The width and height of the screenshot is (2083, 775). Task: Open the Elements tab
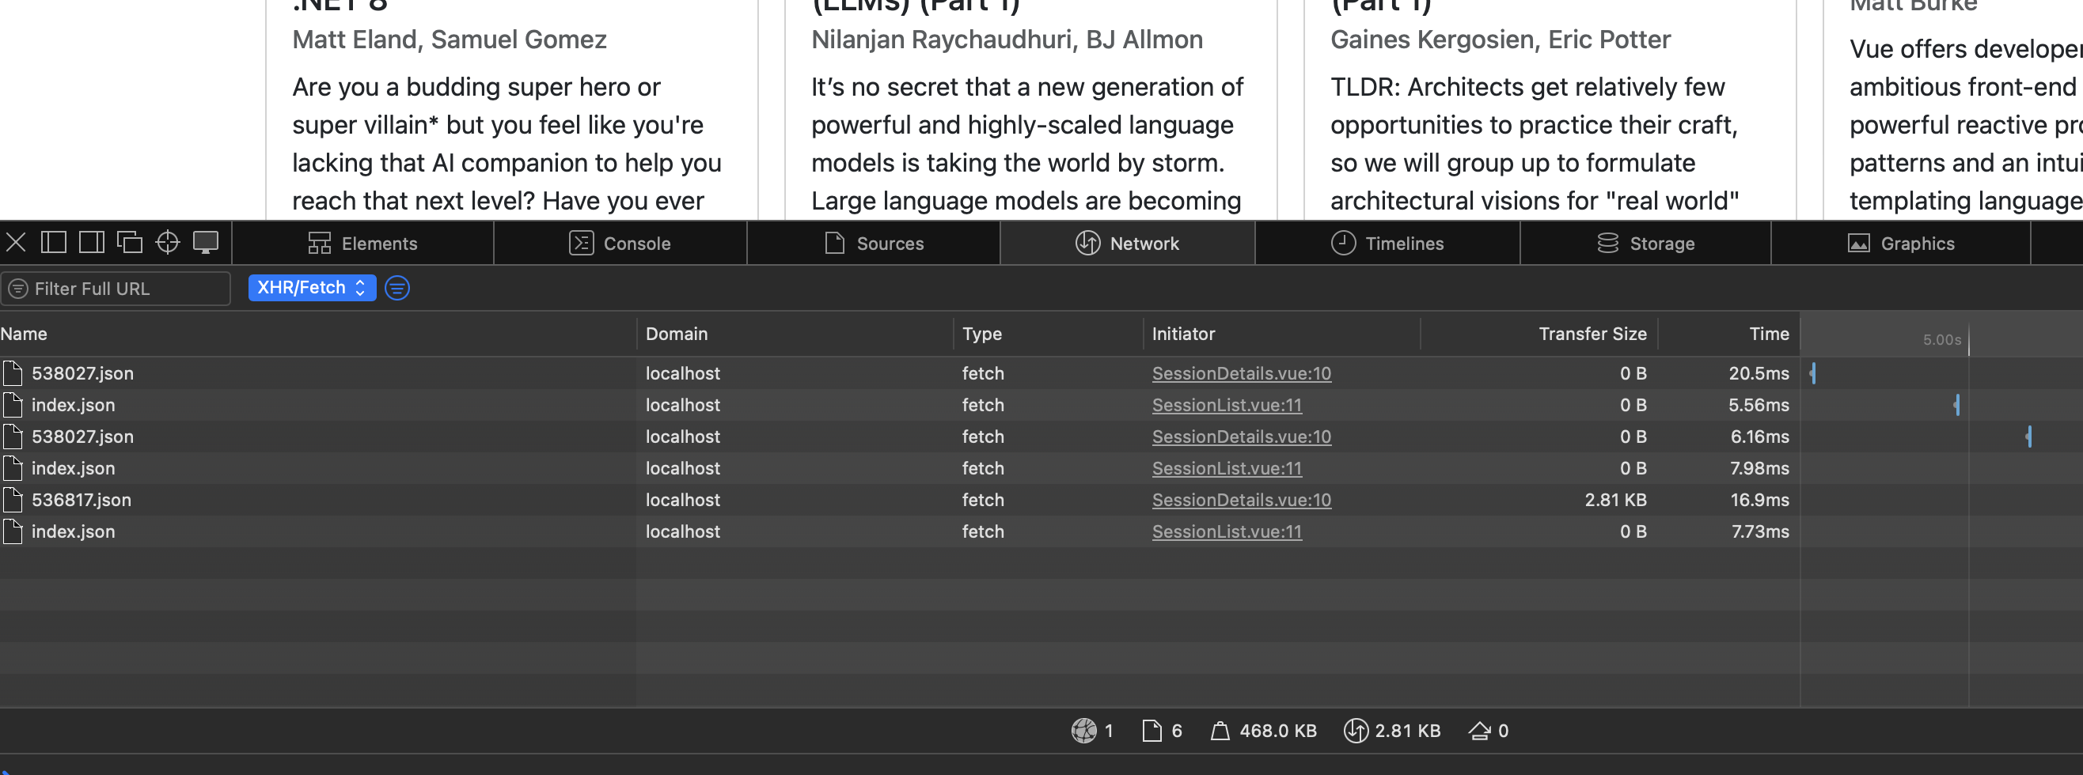(x=362, y=244)
